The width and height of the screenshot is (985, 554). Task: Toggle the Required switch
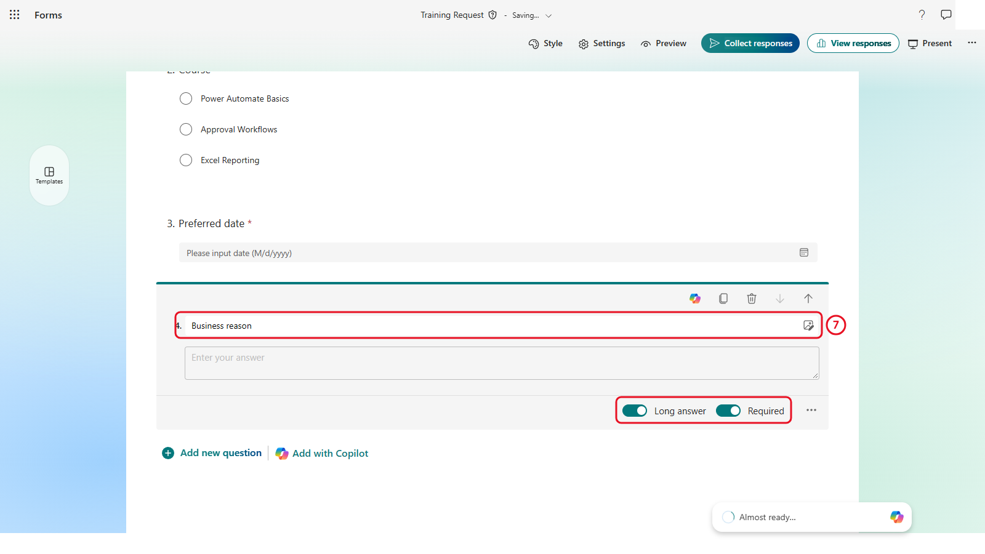tap(728, 411)
